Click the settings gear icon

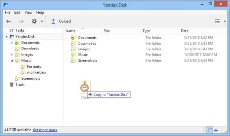click(34, 21)
